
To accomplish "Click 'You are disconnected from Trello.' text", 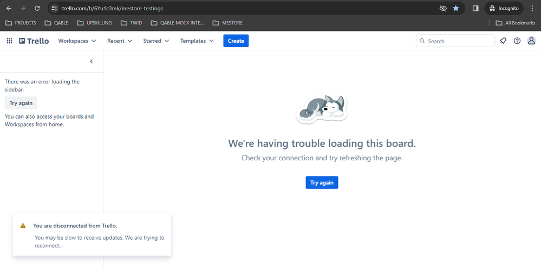I will (x=75, y=226).
